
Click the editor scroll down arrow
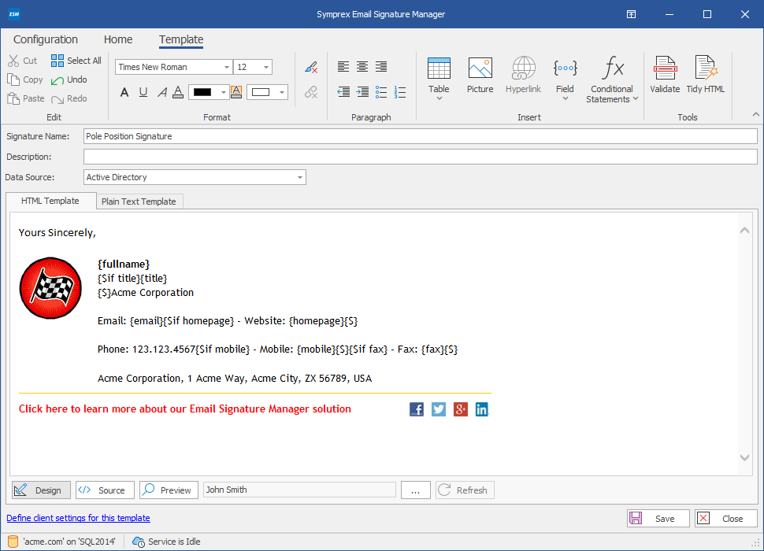(x=744, y=457)
